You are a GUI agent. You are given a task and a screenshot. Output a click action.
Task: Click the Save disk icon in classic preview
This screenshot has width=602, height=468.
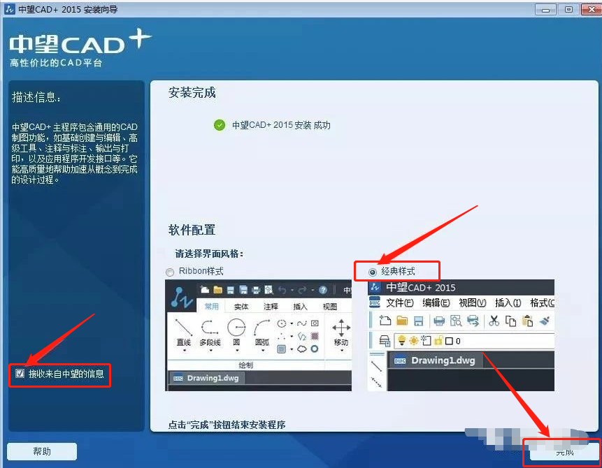(419, 321)
